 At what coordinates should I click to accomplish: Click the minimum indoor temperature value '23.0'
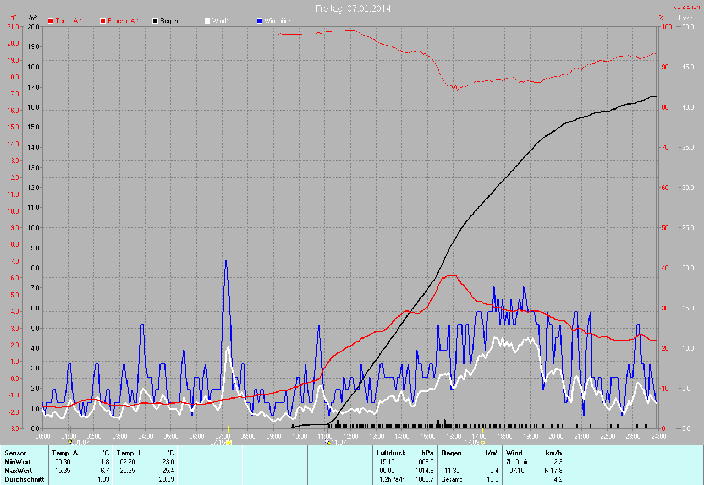coord(168,462)
